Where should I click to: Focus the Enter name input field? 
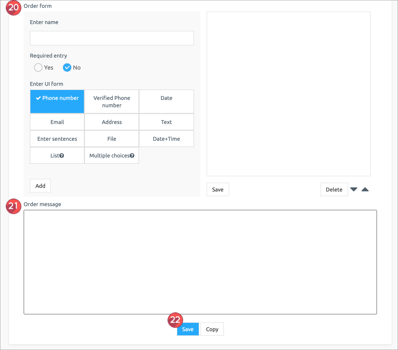(x=112, y=38)
